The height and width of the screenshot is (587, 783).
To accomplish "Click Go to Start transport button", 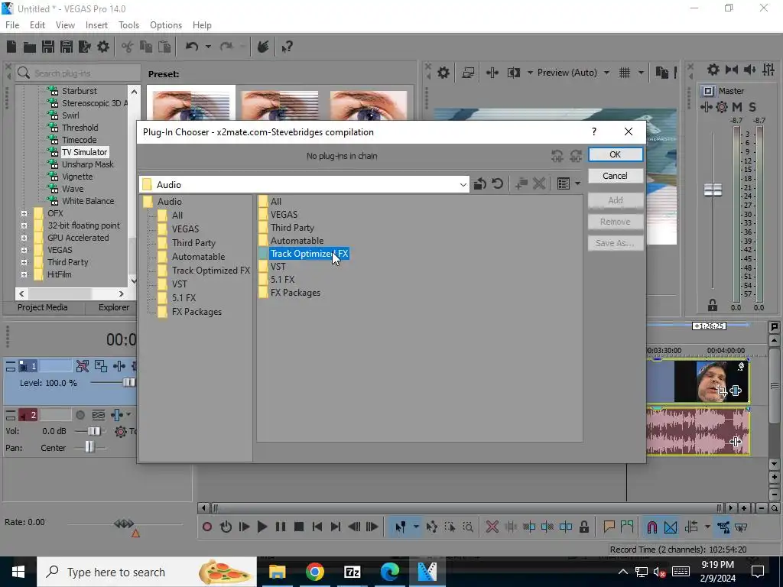I will (x=317, y=527).
